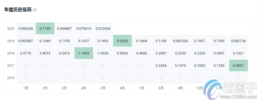Click the 6月 column label

122,88
